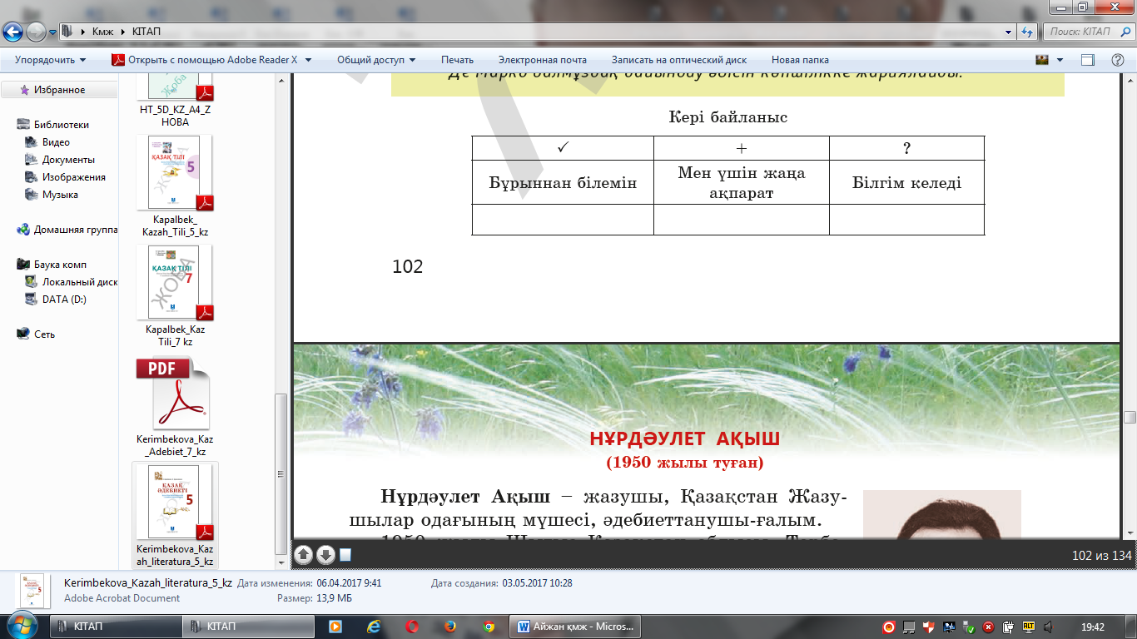This screenshot has height=639, width=1137.
Task: Click the file list vertical scrollbar
Action: tap(281, 473)
